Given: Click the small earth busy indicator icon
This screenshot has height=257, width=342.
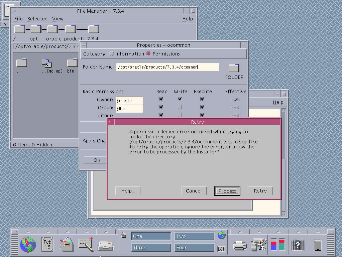Looking at the screenshot, I should 221,235.
